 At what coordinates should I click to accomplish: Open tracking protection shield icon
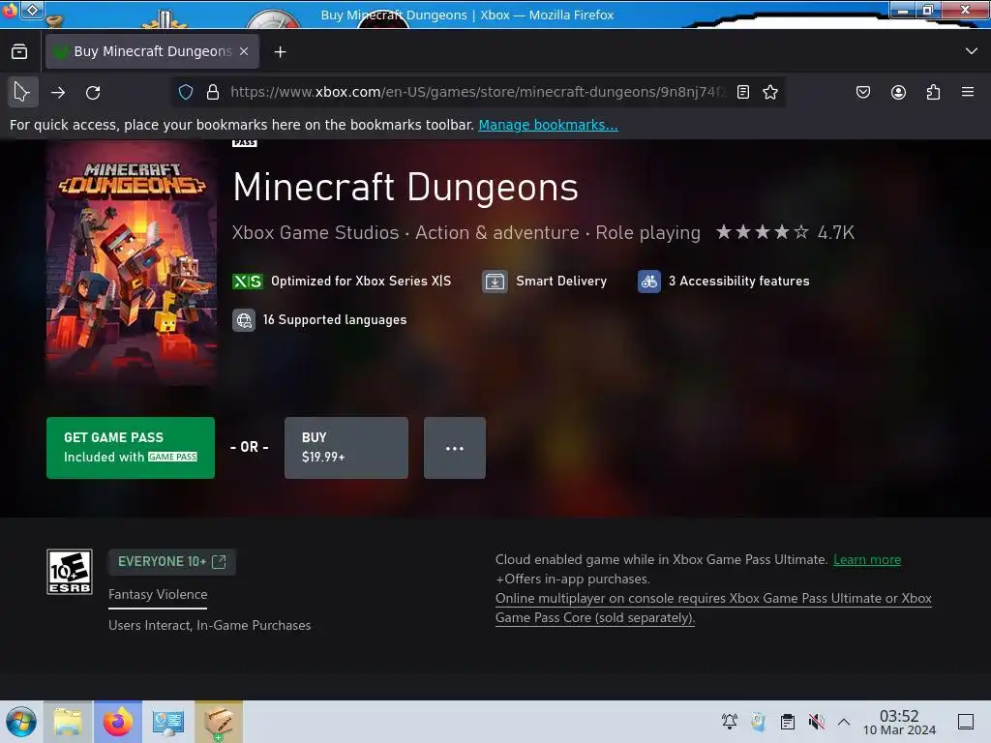point(186,92)
